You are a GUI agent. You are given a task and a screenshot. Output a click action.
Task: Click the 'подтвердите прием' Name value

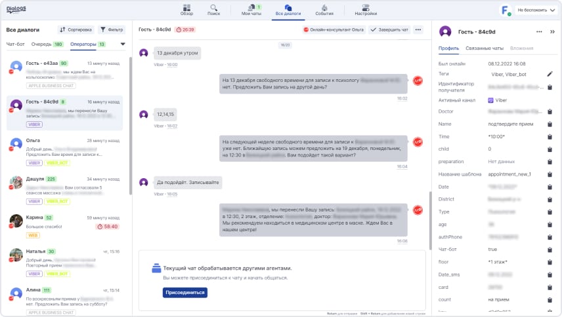tap(510, 124)
